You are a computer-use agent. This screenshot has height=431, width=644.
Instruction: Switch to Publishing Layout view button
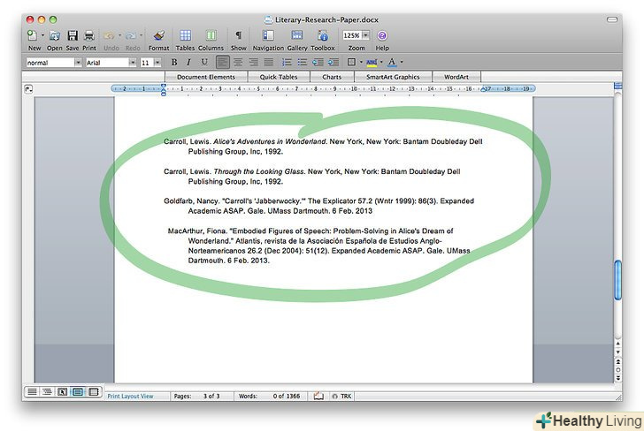tap(62, 392)
